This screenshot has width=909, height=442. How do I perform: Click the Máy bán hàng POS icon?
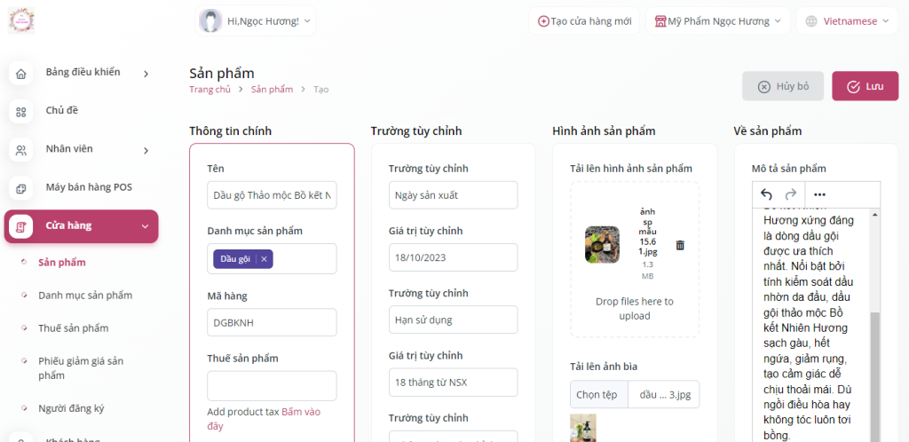(x=21, y=189)
